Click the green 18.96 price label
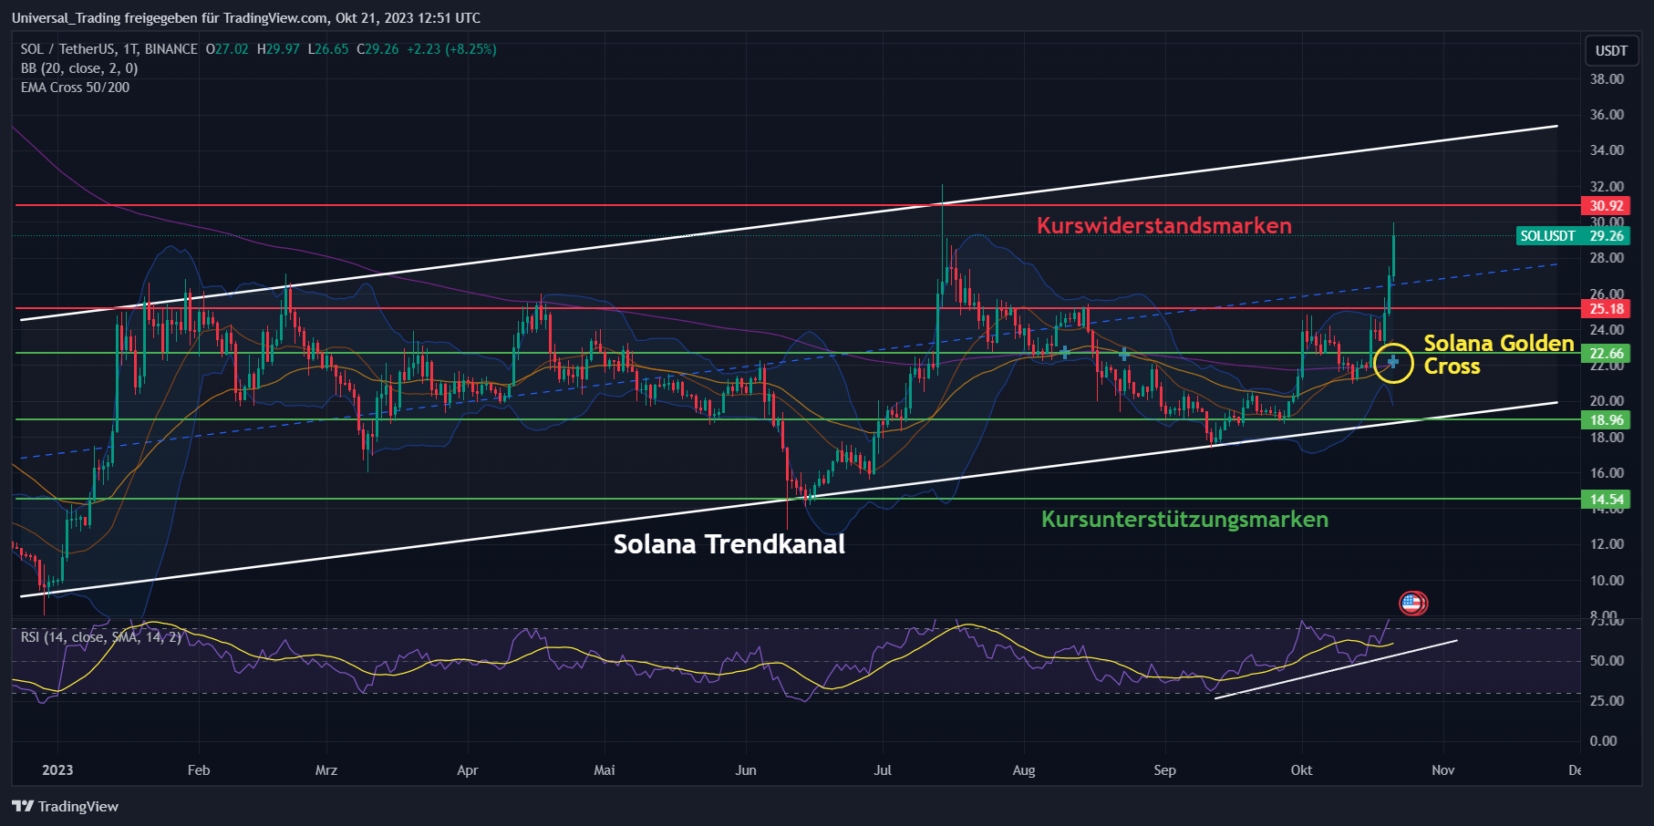This screenshot has width=1654, height=826. (1607, 420)
